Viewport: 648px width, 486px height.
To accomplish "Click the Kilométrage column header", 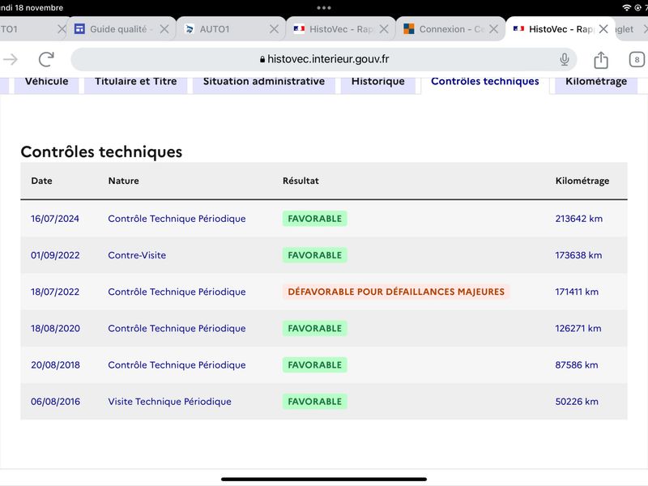I will click(582, 181).
